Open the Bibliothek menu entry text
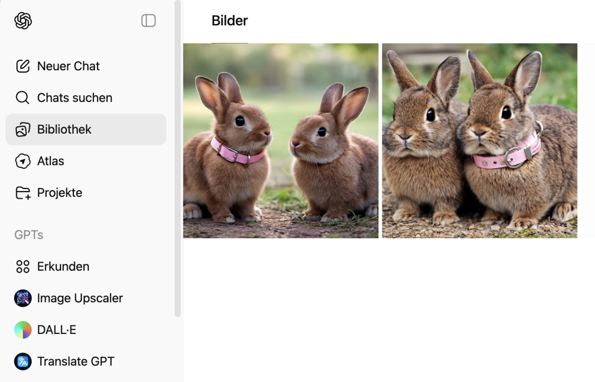 pos(64,130)
